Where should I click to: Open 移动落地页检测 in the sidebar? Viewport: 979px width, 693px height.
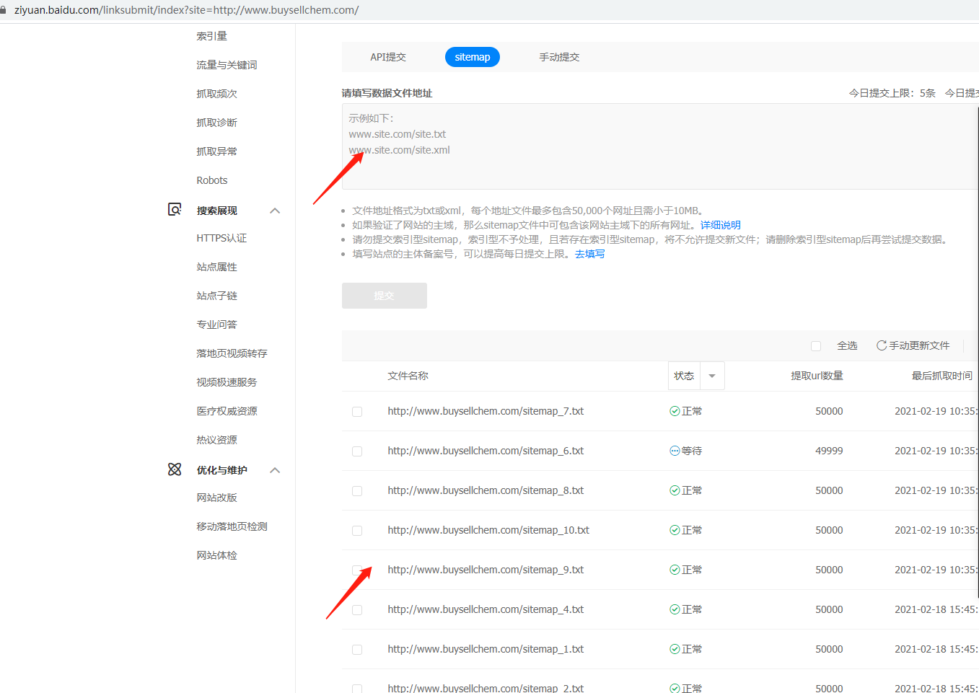232,526
